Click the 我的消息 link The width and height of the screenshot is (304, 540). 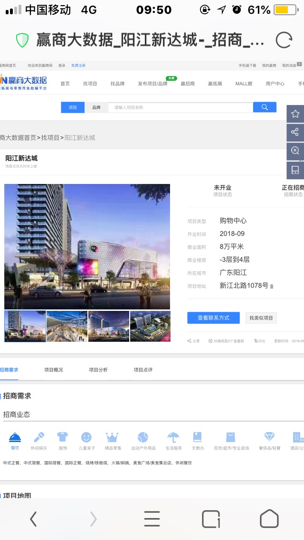289,66
